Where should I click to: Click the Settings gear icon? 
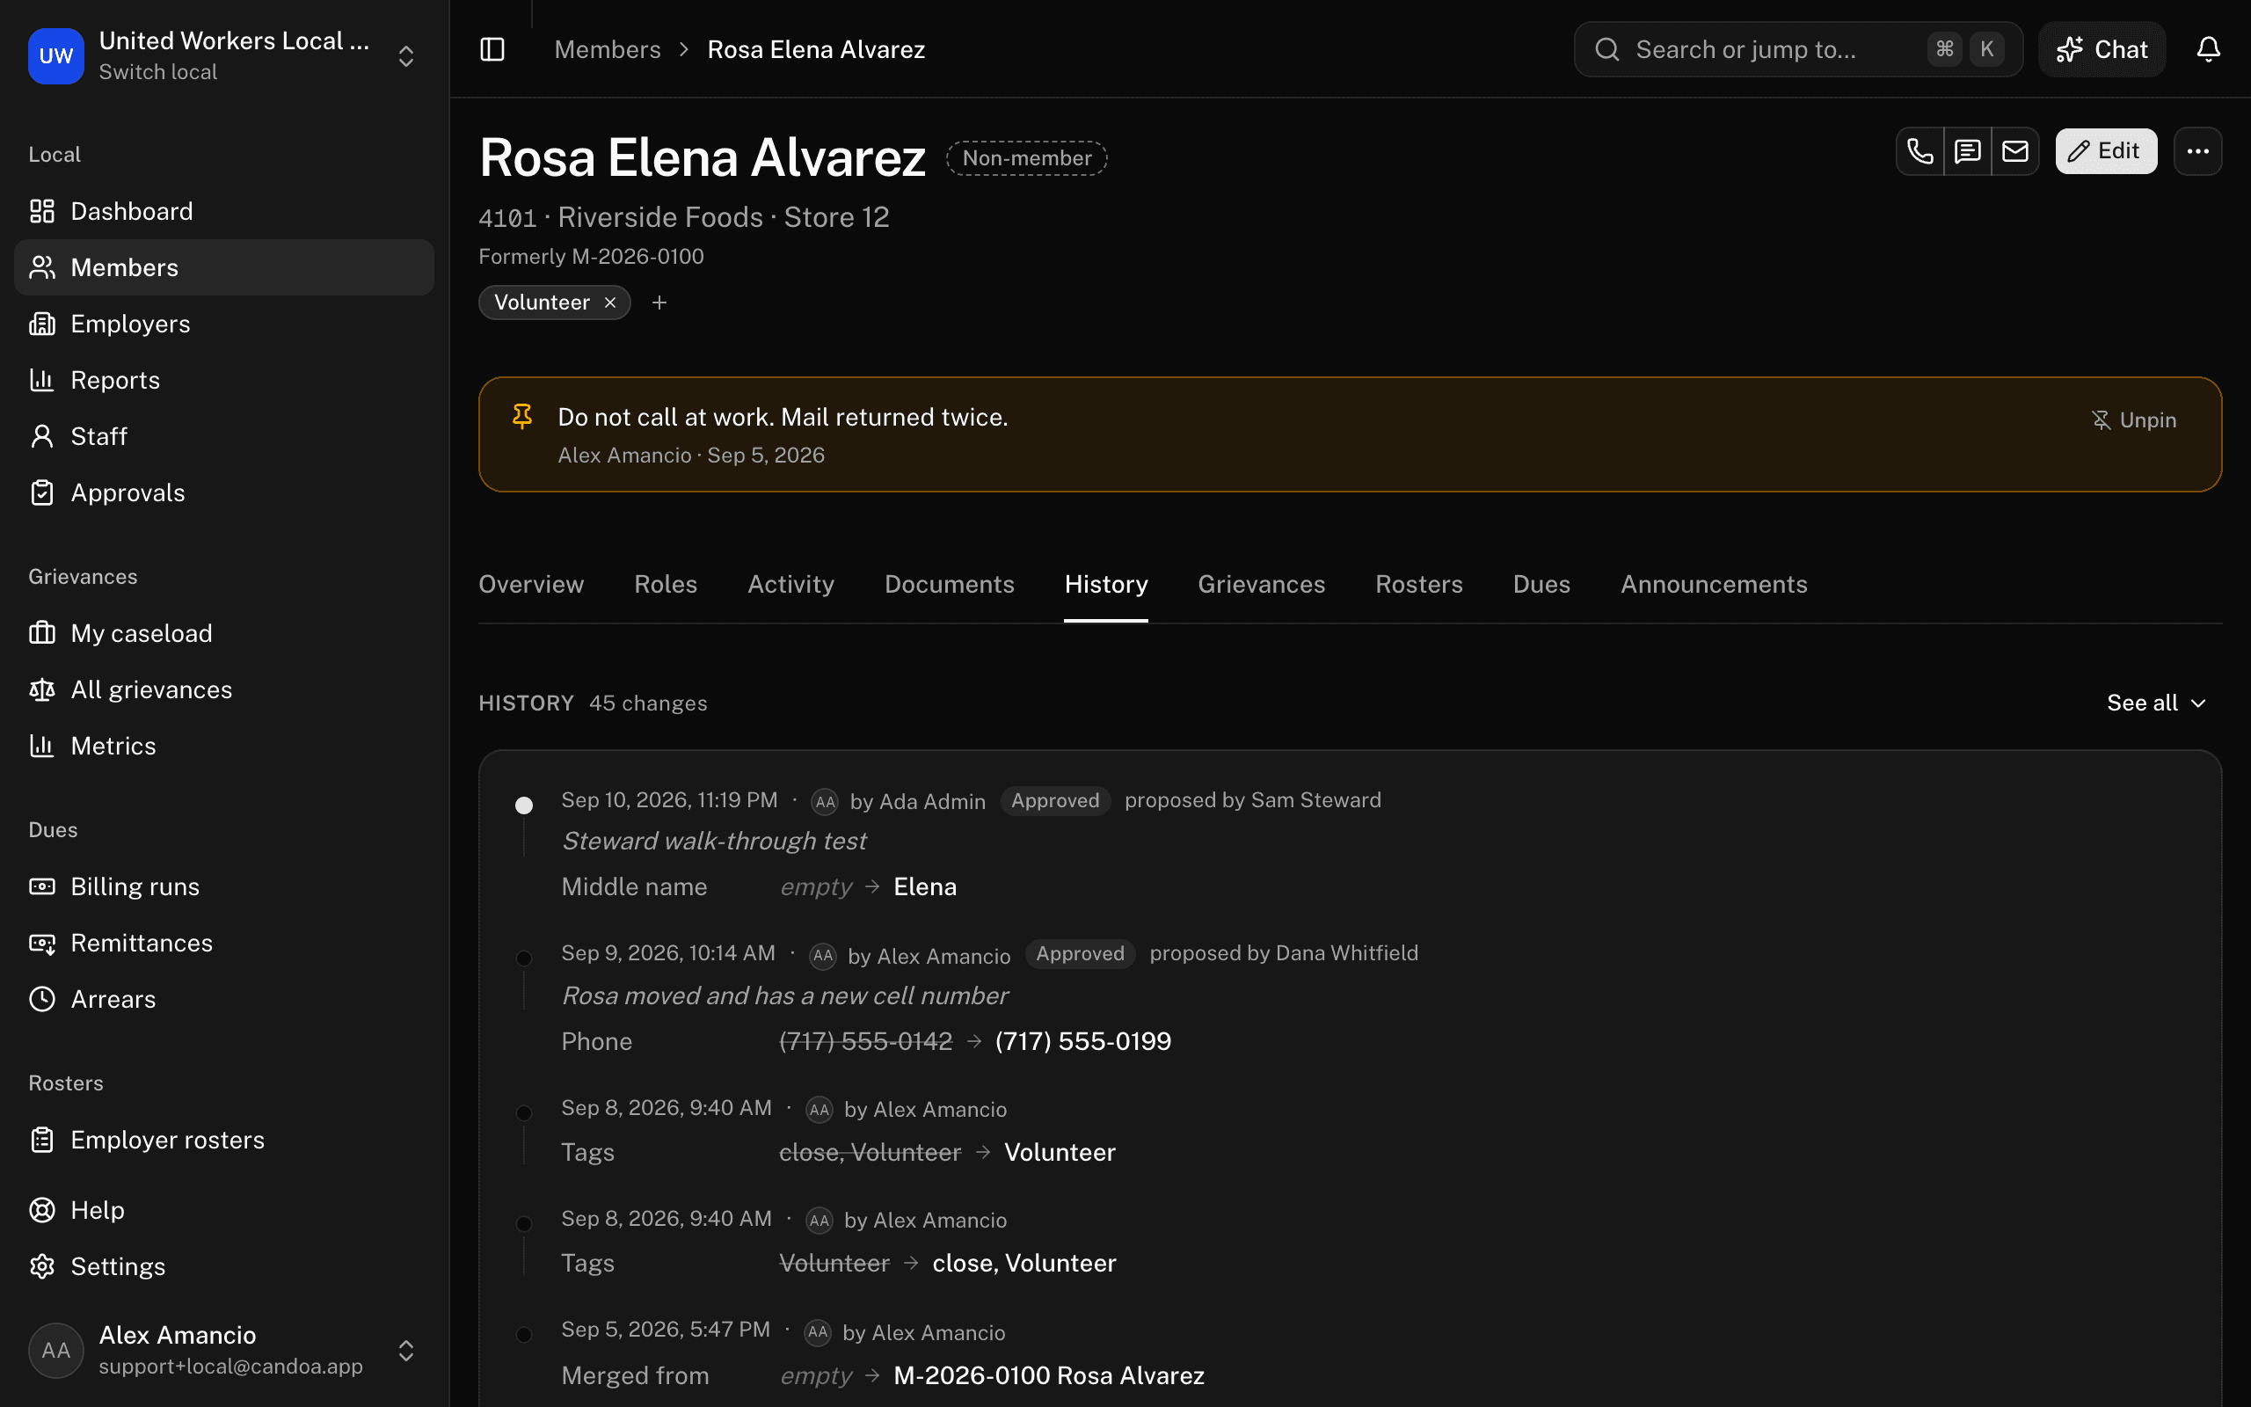click(42, 1266)
